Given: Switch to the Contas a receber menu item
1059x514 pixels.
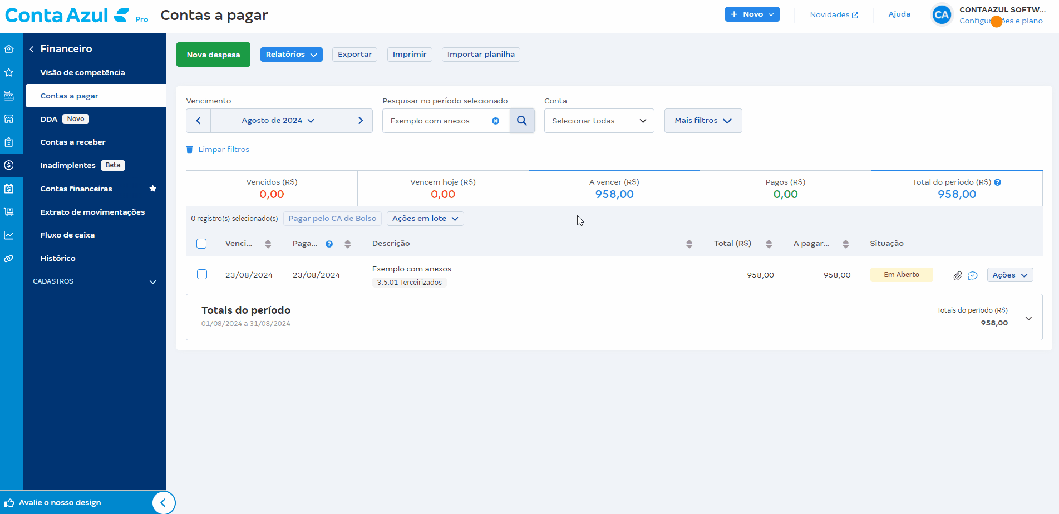Looking at the screenshot, I should [x=73, y=142].
